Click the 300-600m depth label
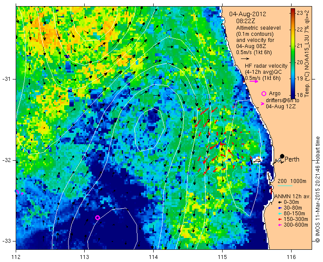Image resolution: width=323 pixels, height=262 pixels. pos(296,225)
